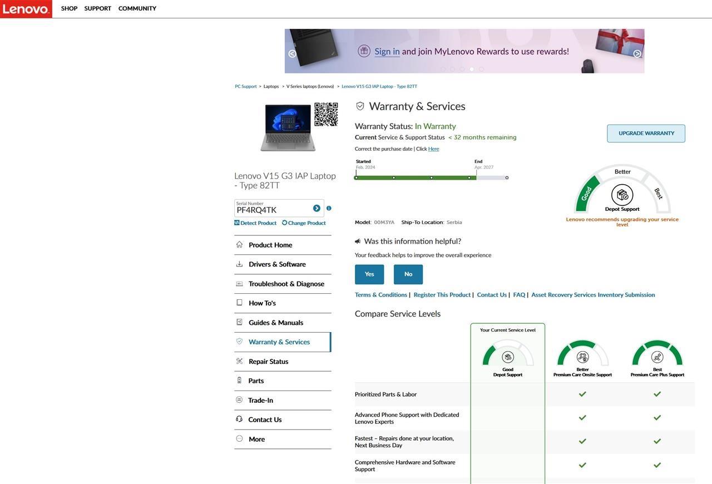This screenshot has width=712, height=484.
Task: Click the wrench icon beside Repair Status
Action: (239, 361)
